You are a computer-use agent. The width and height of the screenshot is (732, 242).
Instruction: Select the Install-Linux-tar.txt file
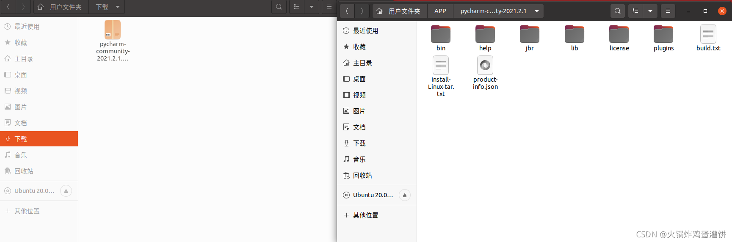441,77
